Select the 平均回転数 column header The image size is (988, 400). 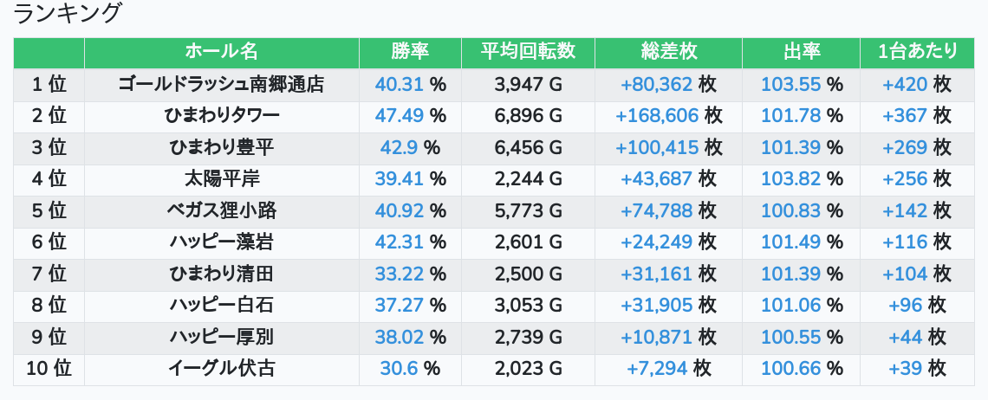coord(528,52)
